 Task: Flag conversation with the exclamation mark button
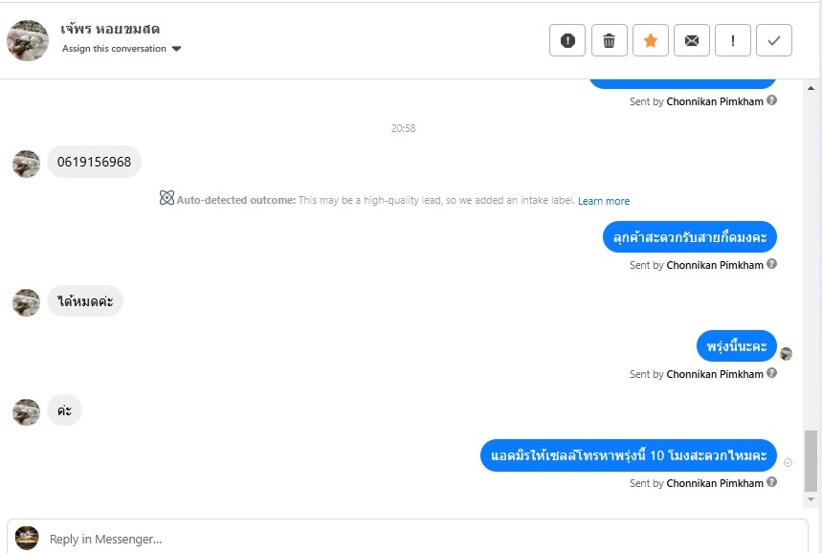[x=733, y=40]
